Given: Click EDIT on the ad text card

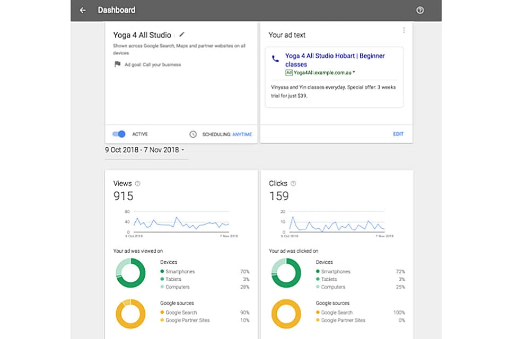Looking at the screenshot, I should tap(398, 134).
